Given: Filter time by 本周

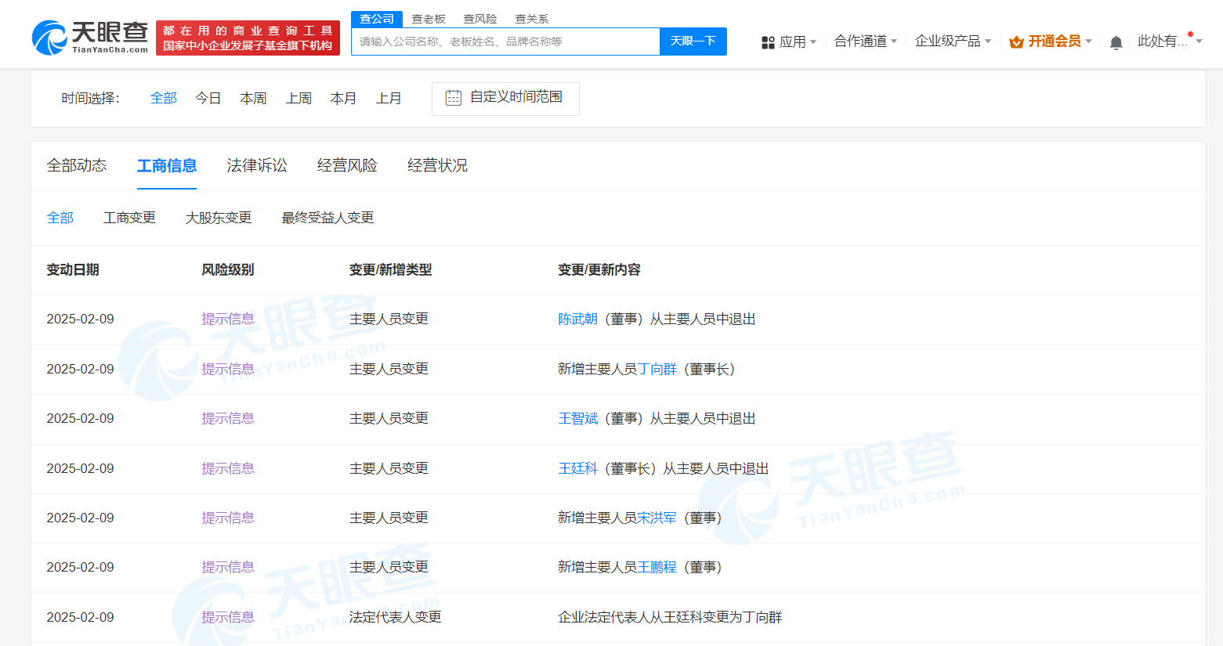Looking at the screenshot, I should [253, 98].
